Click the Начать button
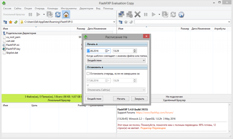The height and width of the screenshot is (139, 233). point(121,99)
